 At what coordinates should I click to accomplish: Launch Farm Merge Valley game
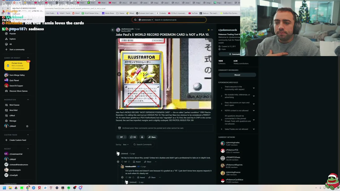pos(17,75)
